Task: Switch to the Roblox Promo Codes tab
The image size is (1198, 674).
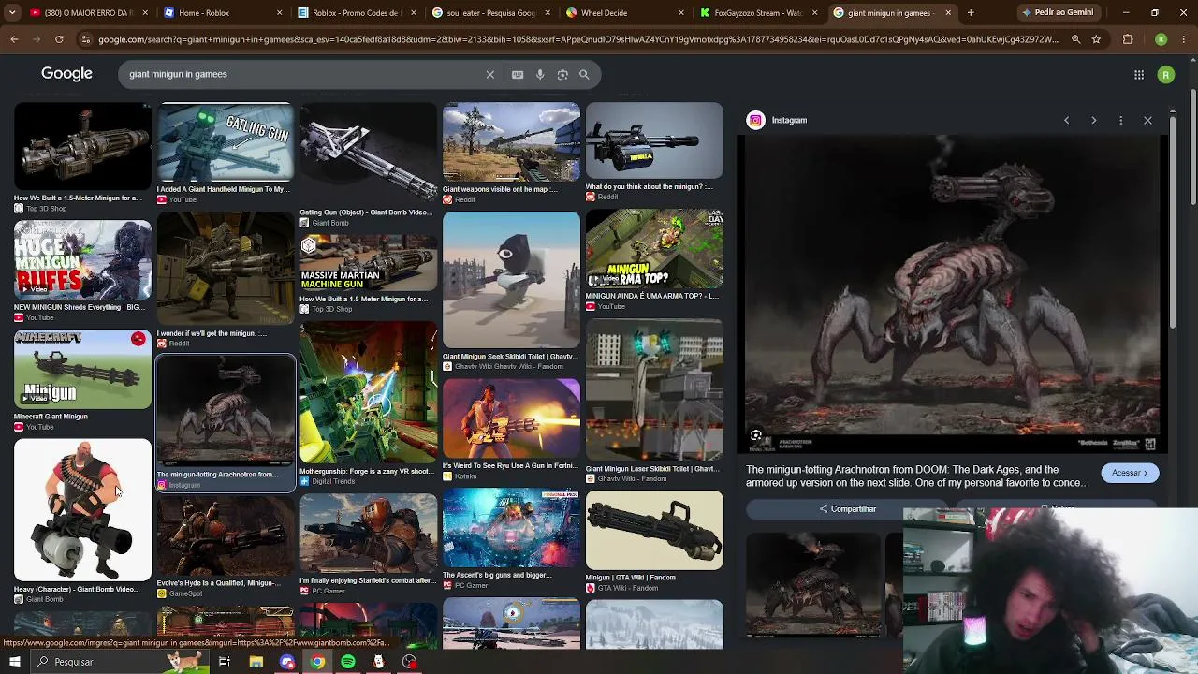Action: [x=355, y=13]
